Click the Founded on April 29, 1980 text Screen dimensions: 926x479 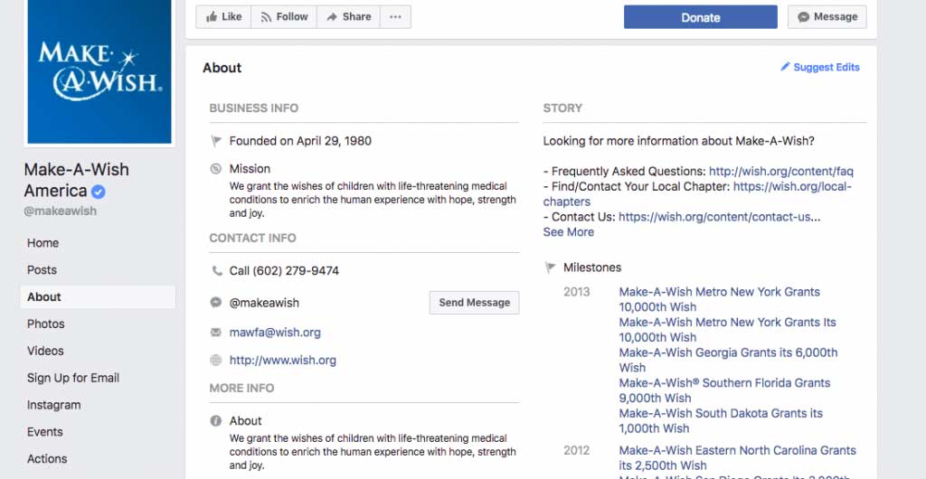pos(300,141)
